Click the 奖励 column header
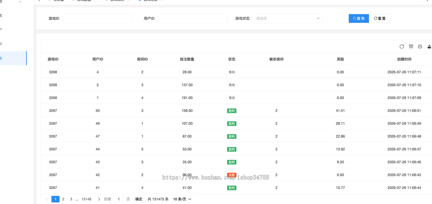The height and width of the screenshot is (204, 432). [340, 59]
